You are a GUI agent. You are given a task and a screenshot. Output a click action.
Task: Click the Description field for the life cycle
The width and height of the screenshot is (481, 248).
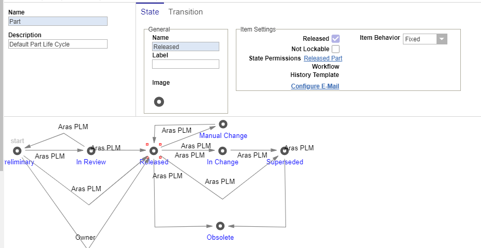click(58, 44)
